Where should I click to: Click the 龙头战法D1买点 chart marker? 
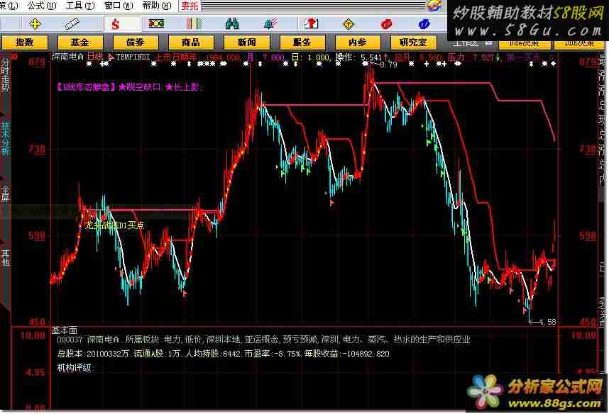[114, 225]
